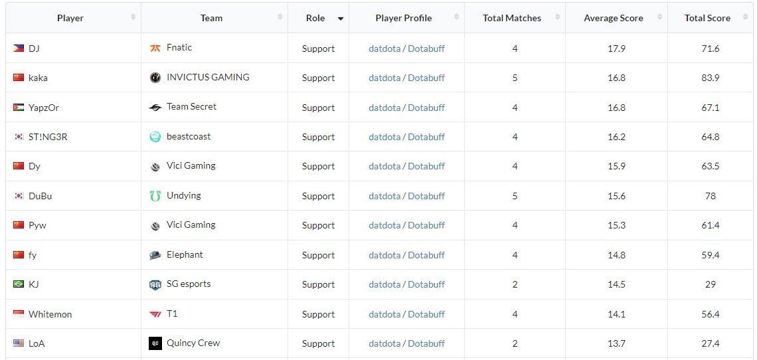Image resolution: width=757 pixels, height=360 pixels.
Task: Select the DuBu player name cell
Action: [74, 196]
